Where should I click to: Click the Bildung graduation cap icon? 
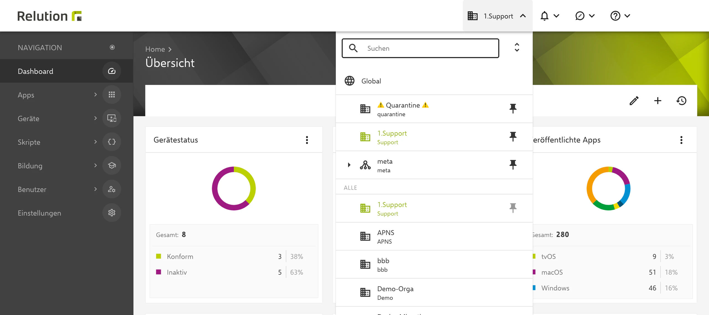click(x=112, y=166)
